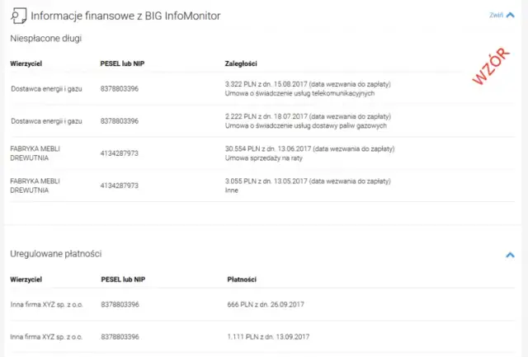Click the Płatności column header
Viewport: 528px width, 357px height.
tap(243, 280)
